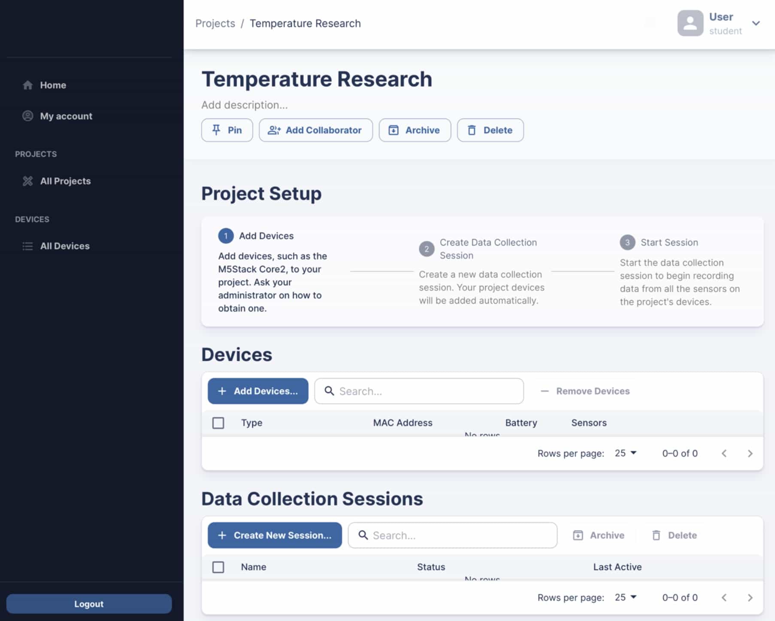Archive the Temperature Research project

tap(415, 130)
